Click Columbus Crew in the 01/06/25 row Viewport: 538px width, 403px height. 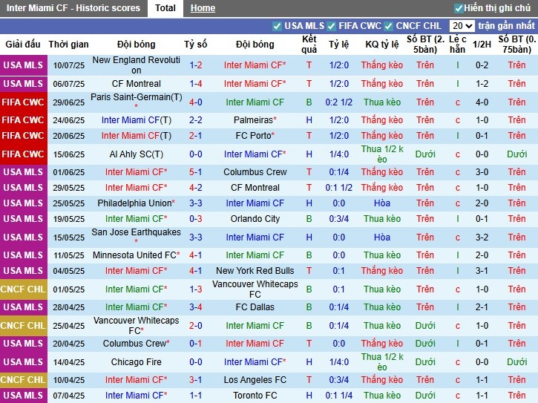tap(255, 172)
